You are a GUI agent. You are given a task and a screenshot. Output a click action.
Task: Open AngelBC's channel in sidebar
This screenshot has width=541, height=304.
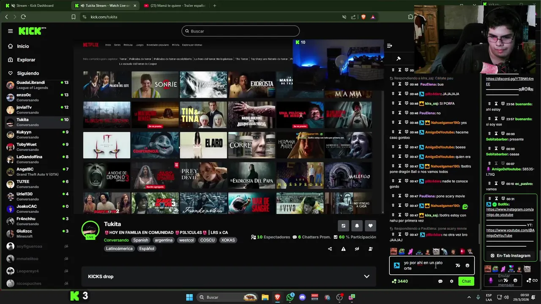pyautogui.click(x=37, y=171)
